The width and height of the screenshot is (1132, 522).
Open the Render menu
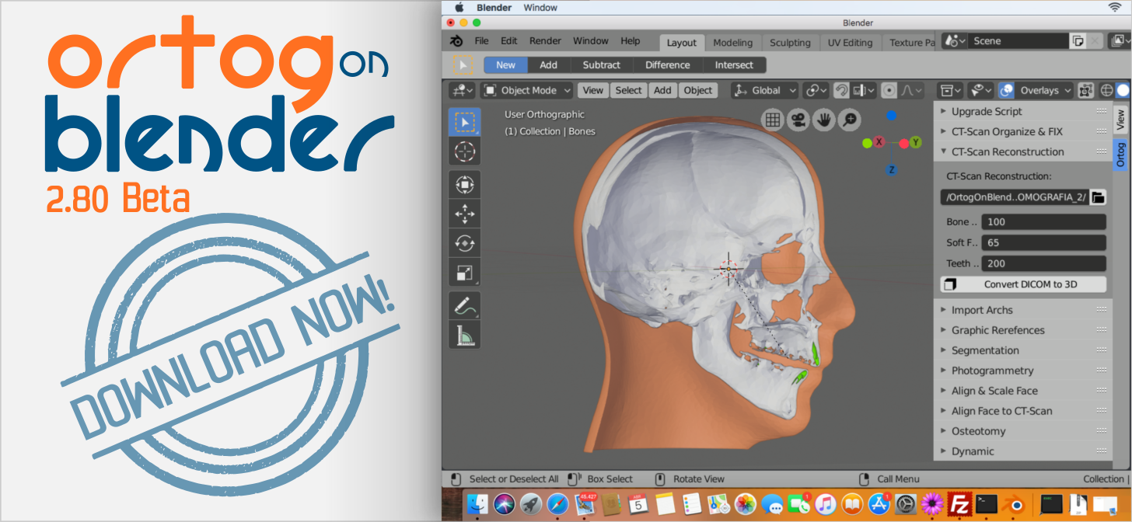(545, 41)
